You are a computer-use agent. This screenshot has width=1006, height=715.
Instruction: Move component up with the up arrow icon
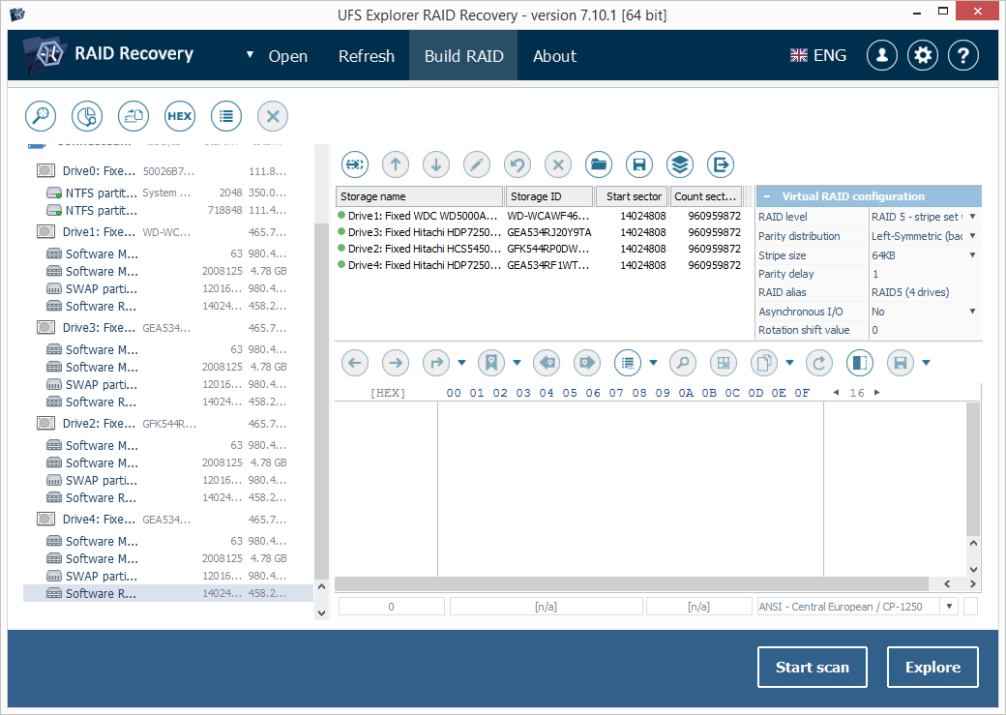point(396,164)
